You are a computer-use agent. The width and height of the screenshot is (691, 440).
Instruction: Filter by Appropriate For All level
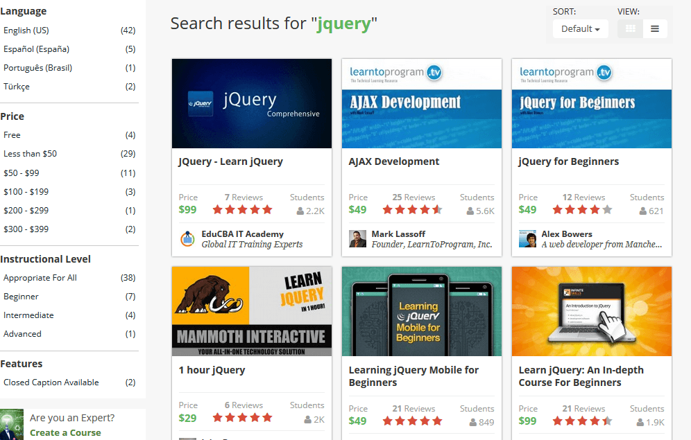(69, 278)
